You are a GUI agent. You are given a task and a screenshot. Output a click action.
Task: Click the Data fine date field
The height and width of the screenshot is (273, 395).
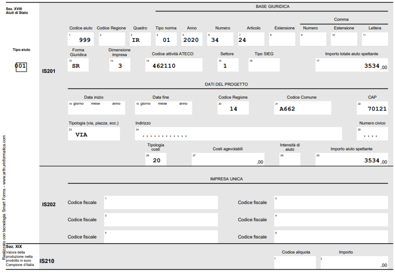[x=163, y=108]
